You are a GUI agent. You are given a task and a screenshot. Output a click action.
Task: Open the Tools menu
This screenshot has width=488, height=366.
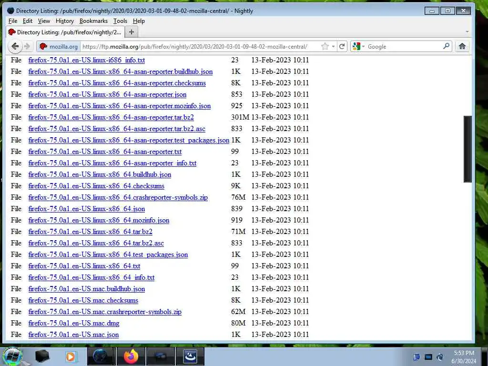[120, 21]
